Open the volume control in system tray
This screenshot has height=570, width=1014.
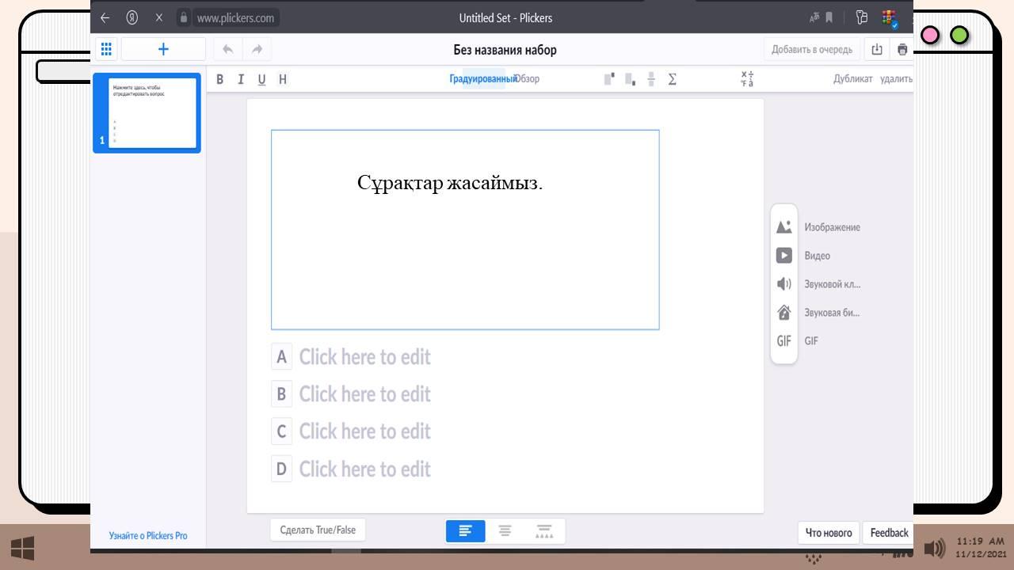pos(935,548)
